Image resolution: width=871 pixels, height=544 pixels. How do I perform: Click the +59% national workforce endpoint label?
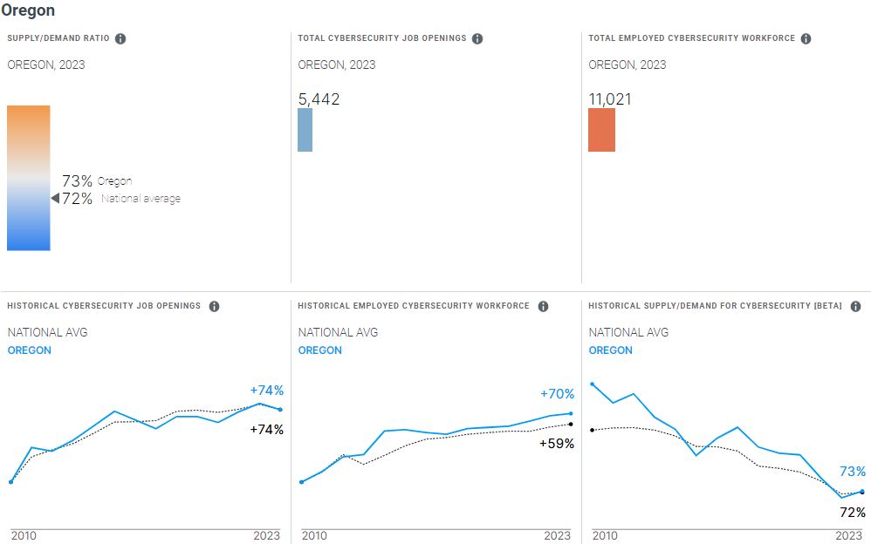(x=558, y=444)
